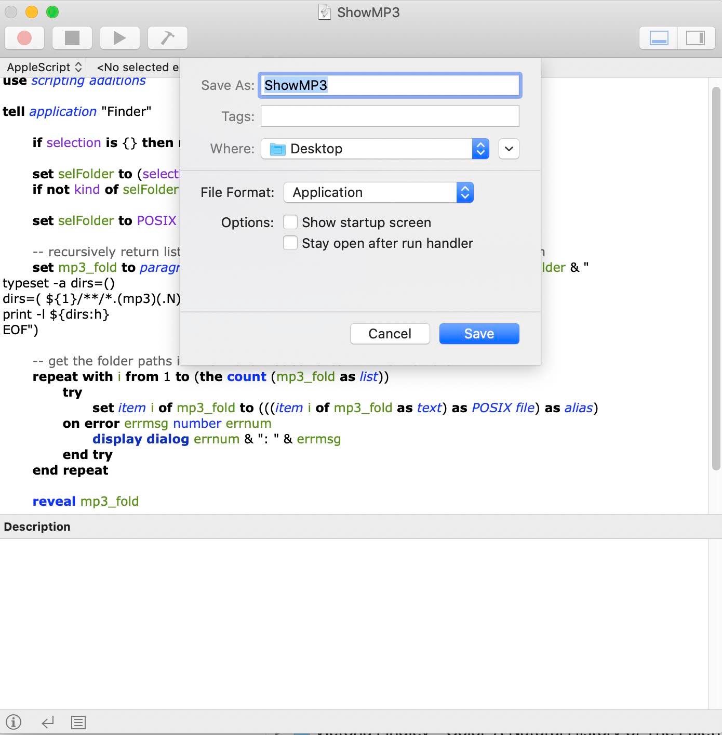722x735 pixels.
Task: Click the Record button in toolbar
Action: [x=24, y=38]
